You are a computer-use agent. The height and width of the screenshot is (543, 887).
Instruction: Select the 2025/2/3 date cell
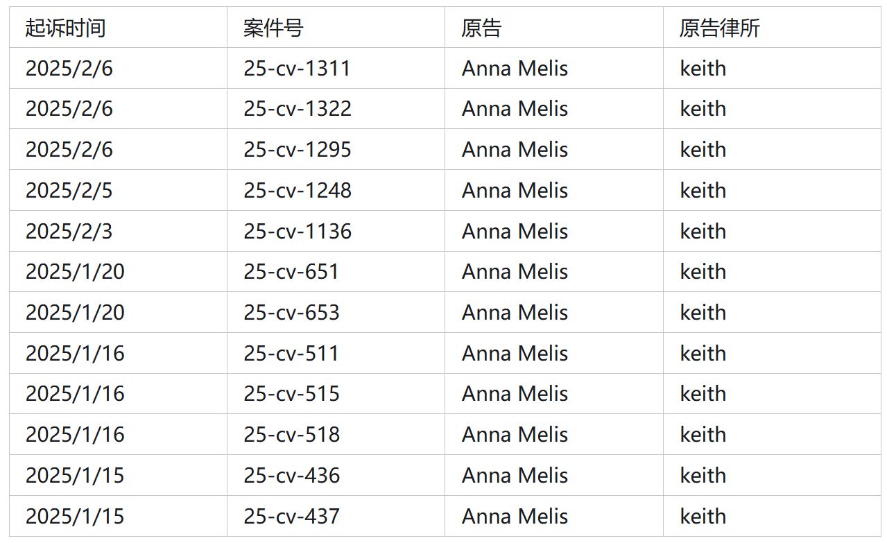coord(69,232)
